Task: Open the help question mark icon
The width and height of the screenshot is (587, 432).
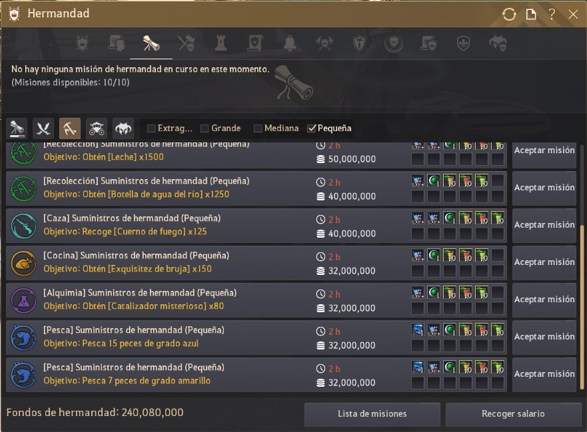Action: (x=552, y=14)
